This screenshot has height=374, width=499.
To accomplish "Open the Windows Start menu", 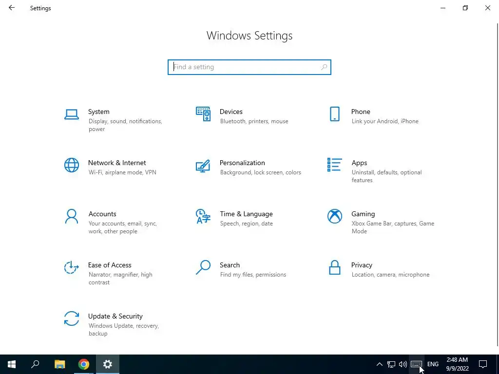I will tap(12, 364).
